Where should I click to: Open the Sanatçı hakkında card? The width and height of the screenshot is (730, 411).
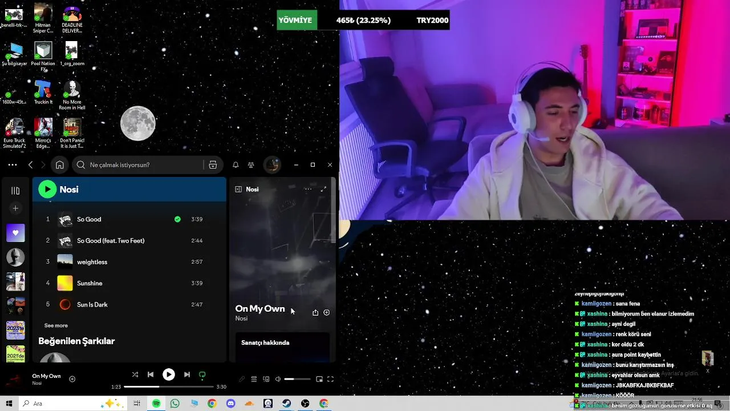282,347
